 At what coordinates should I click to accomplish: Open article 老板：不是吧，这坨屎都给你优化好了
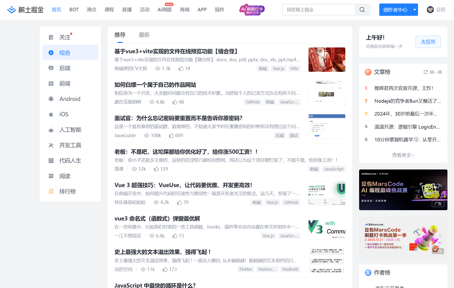pos(186,152)
